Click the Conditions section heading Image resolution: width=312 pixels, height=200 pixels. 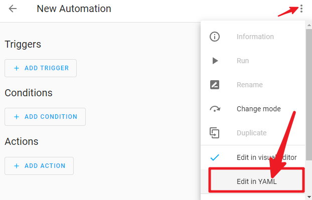coord(29,93)
